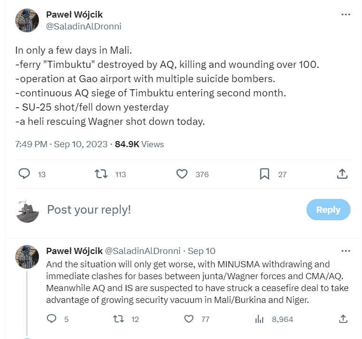
Task: Click the reply icon on second tweet
Action: tap(52, 319)
